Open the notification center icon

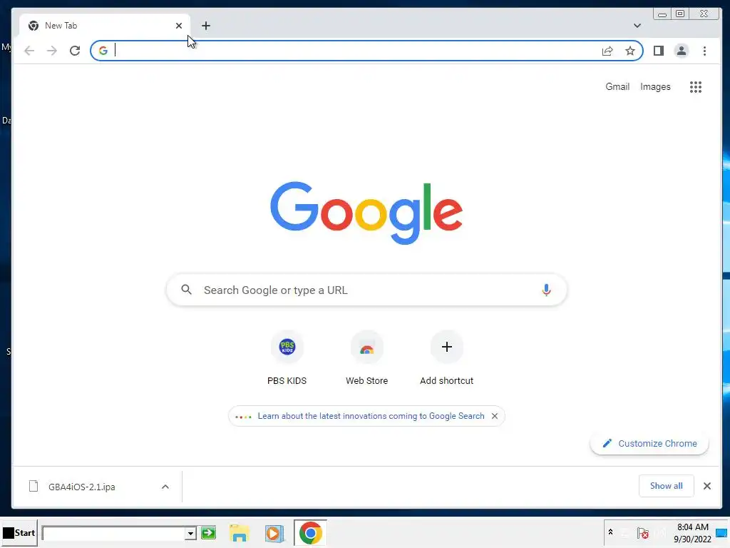(721, 533)
